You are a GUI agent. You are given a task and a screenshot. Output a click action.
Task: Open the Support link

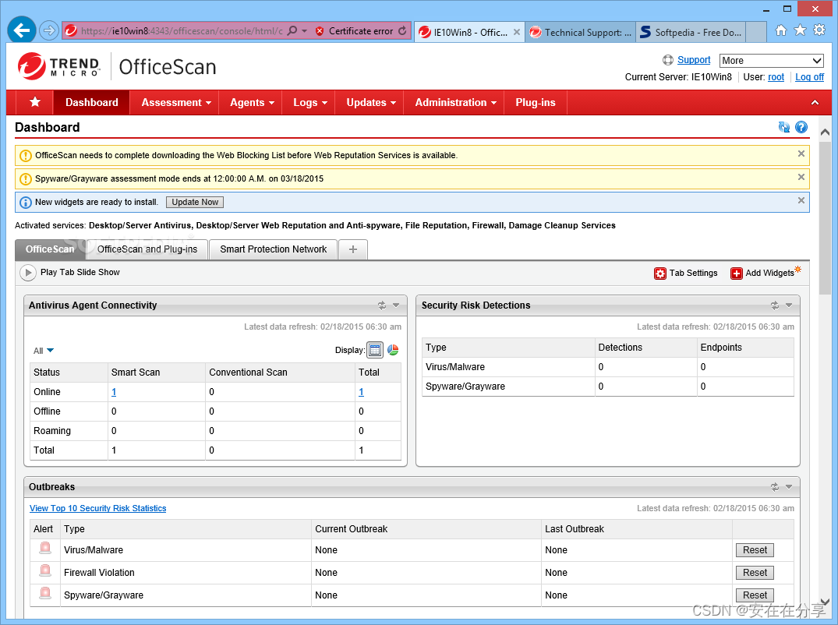694,60
